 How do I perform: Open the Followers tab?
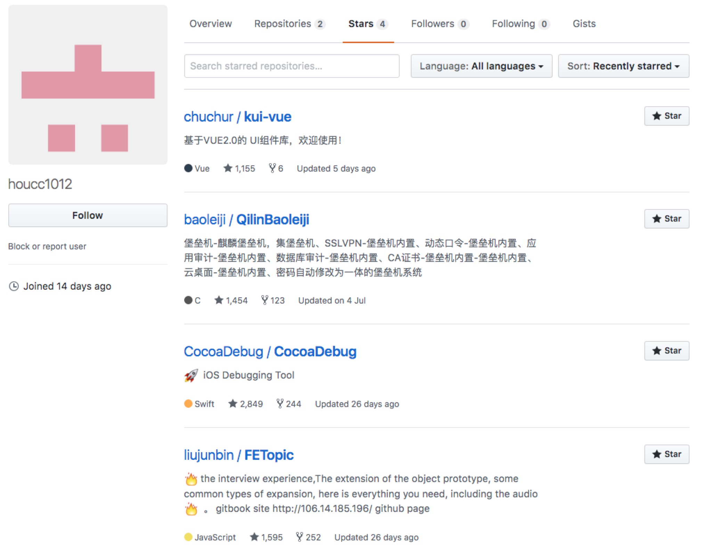click(x=440, y=24)
